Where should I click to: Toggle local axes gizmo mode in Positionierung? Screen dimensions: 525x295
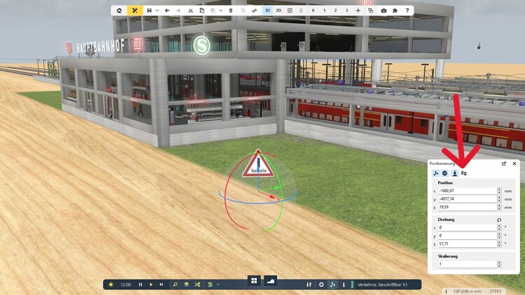[x=436, y=173]
